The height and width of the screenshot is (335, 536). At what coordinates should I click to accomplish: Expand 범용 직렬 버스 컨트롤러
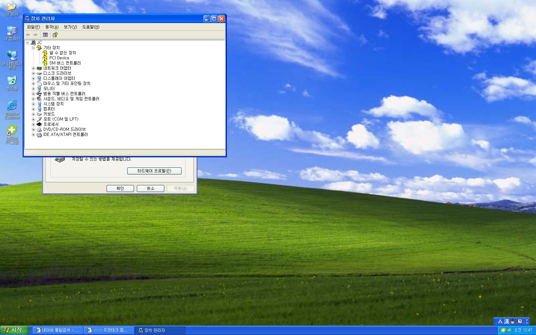pyautogui.click(x=33, y=94)
